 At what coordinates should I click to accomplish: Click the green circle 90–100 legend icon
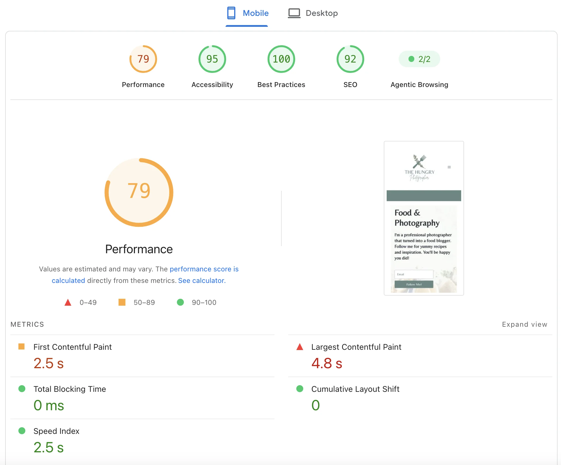180,302
